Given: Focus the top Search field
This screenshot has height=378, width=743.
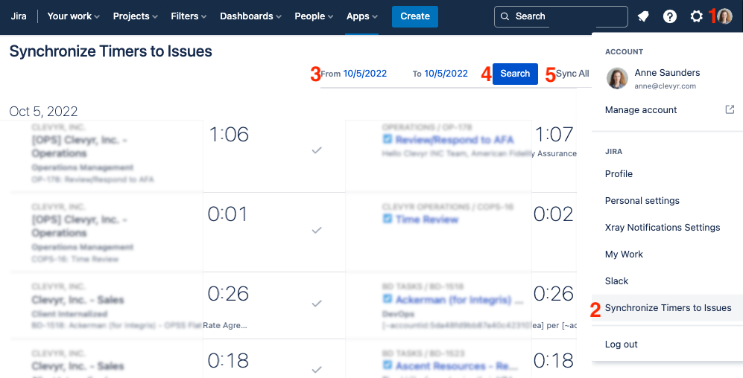Looking at the screenshot, I should 561,16.
